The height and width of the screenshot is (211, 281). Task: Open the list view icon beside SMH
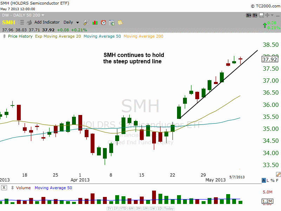click(x=21, y=23)
